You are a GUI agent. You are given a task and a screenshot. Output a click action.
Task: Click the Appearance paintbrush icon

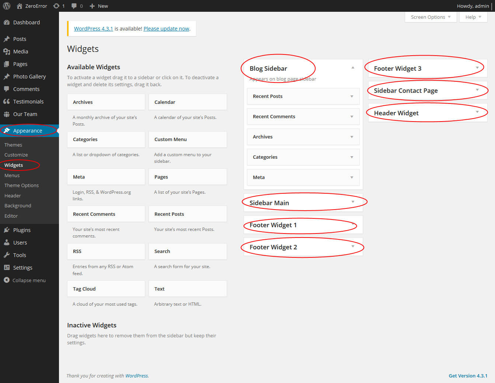7,131
